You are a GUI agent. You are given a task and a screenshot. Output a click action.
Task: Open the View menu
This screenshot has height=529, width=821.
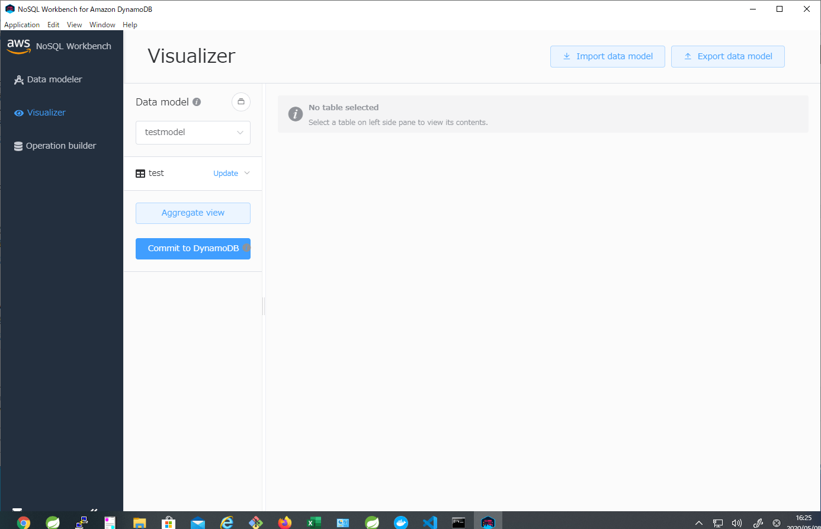(74, 24)
